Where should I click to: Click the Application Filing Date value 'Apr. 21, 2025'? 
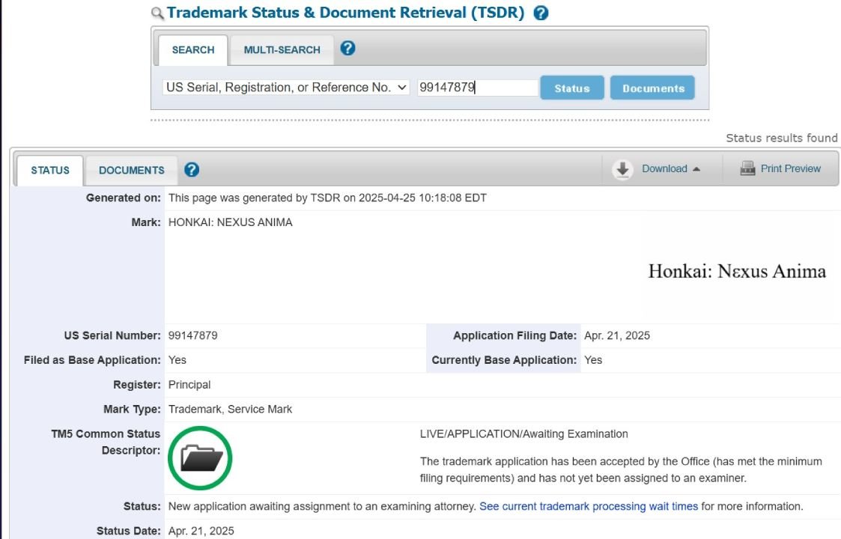click(x=617, y=335)
